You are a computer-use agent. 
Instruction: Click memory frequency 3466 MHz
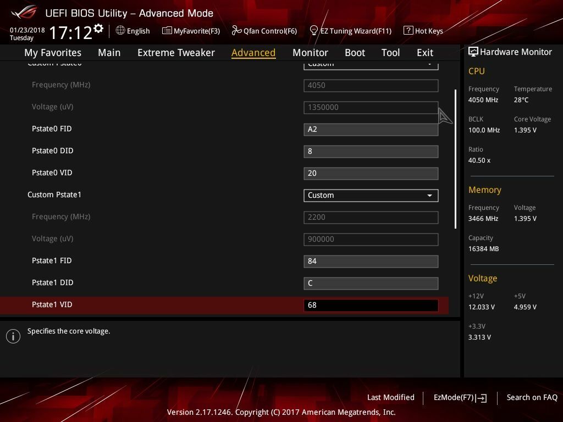[x=483, y=219]
